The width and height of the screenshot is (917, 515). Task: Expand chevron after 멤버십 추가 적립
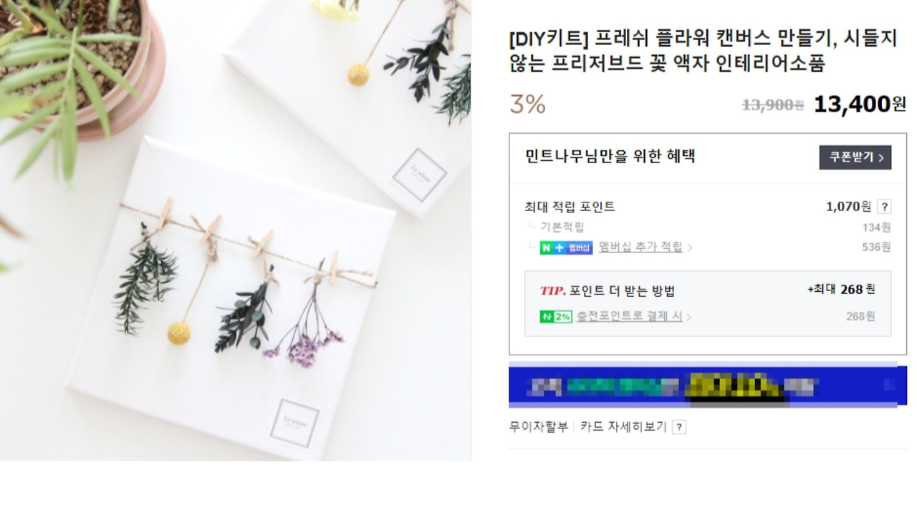[x=690, y=248]
